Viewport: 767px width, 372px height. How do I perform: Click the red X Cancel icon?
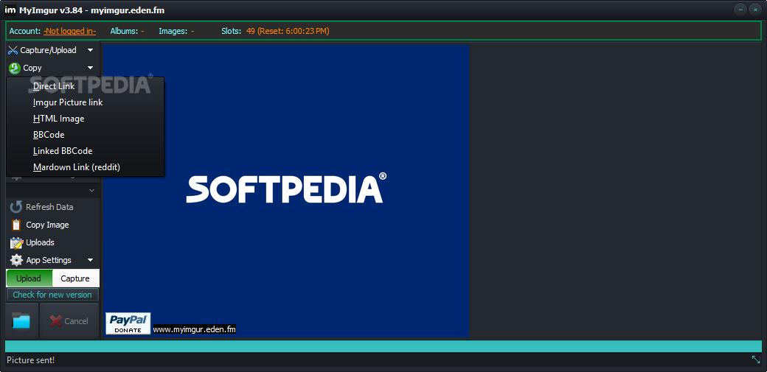point(56,320)
